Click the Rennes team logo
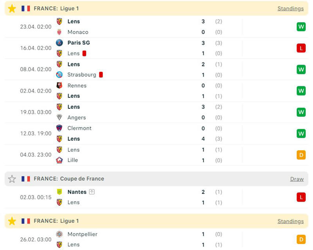 [x=59, y=86]
